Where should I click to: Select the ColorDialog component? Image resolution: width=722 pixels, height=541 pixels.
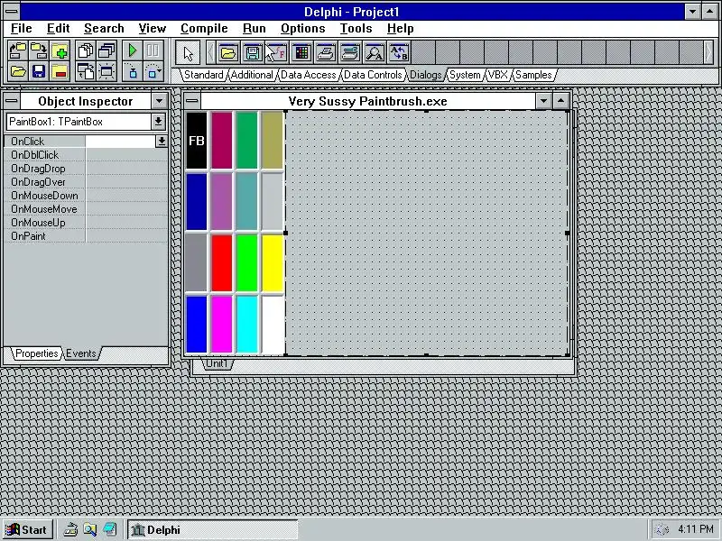point(301,53)
